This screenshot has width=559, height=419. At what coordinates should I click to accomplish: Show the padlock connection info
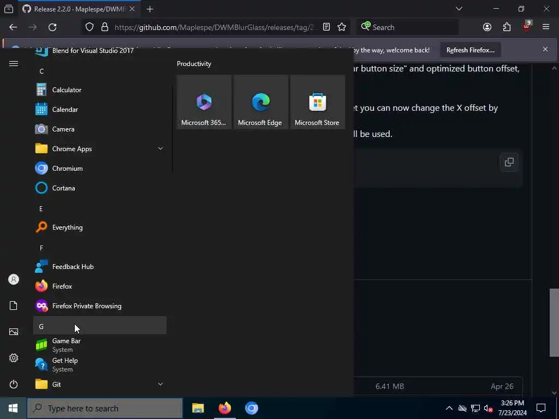pos(104,27)
